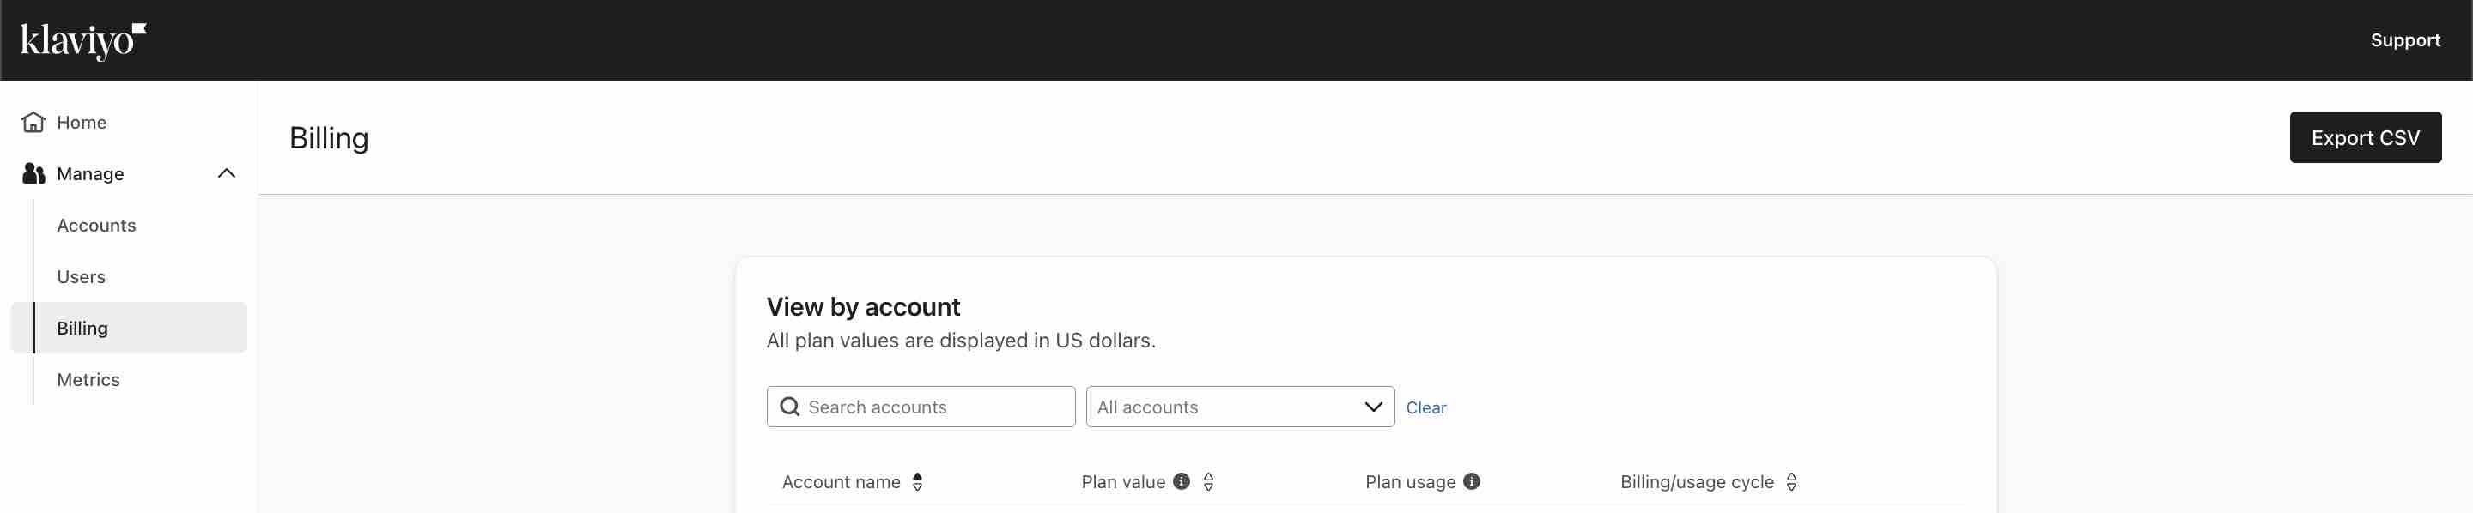The image size is (2473, 513).
Task: Collapse the Manage section chevron
Action: 227,173
